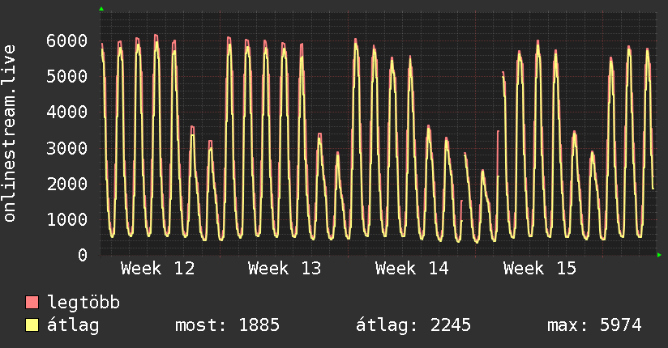This screenshot has width=668, height=348.
Task: Click the 'átlag: 2245' statistic
Action: (x=413, y=325)
